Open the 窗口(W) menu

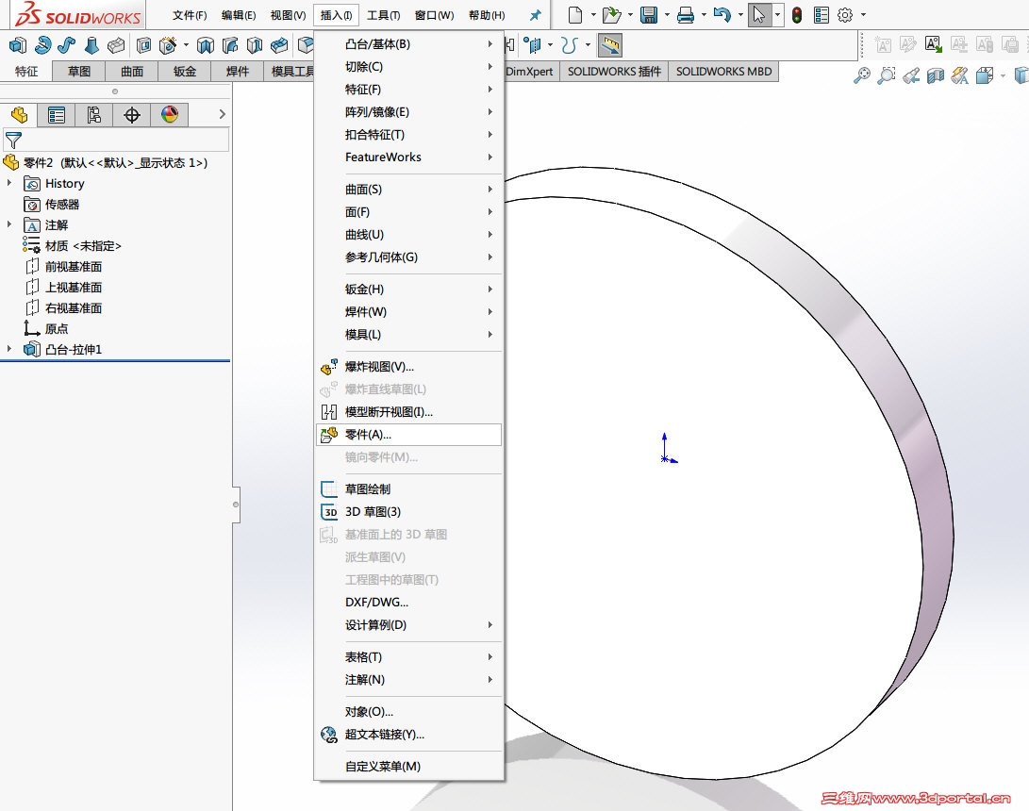[x=435, y=15]
